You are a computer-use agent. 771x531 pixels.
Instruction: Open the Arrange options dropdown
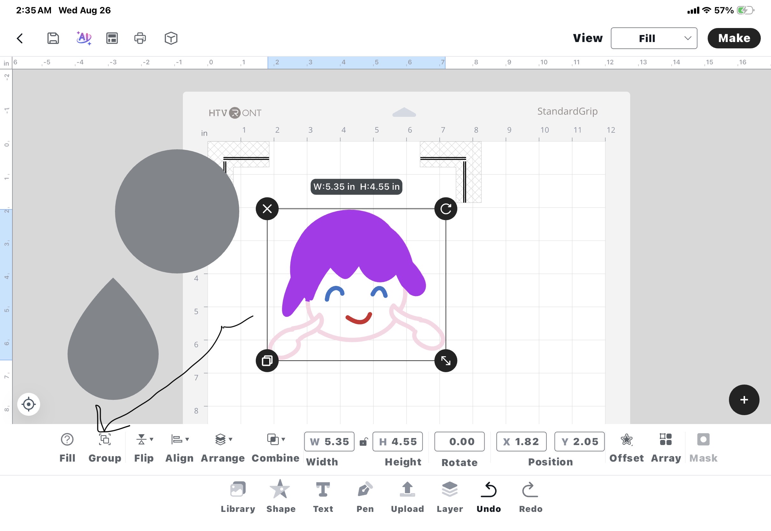(231, 440)
